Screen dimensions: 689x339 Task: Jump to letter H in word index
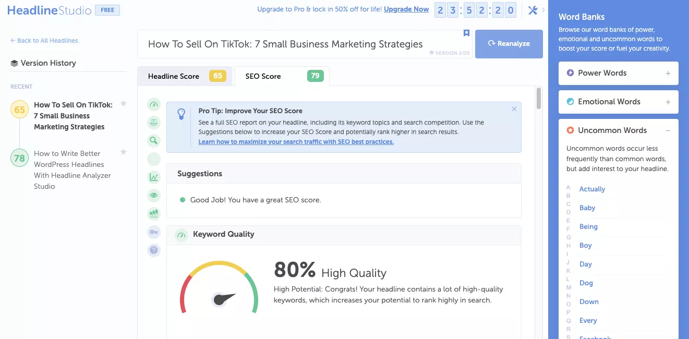pyautogui.click(x=569, y=246)
